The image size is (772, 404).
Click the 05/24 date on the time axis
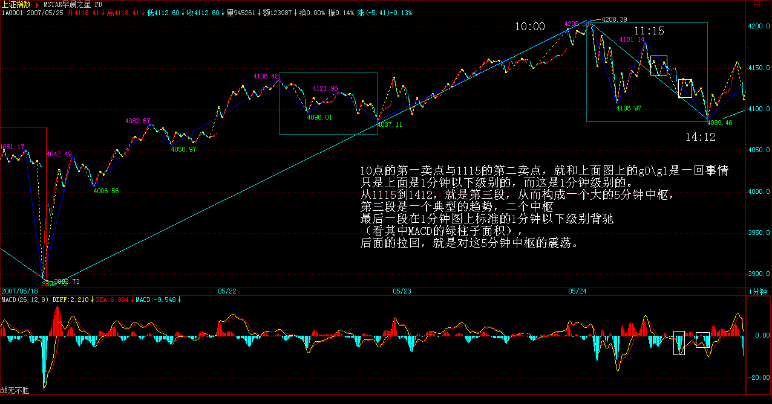pos(577,291)
